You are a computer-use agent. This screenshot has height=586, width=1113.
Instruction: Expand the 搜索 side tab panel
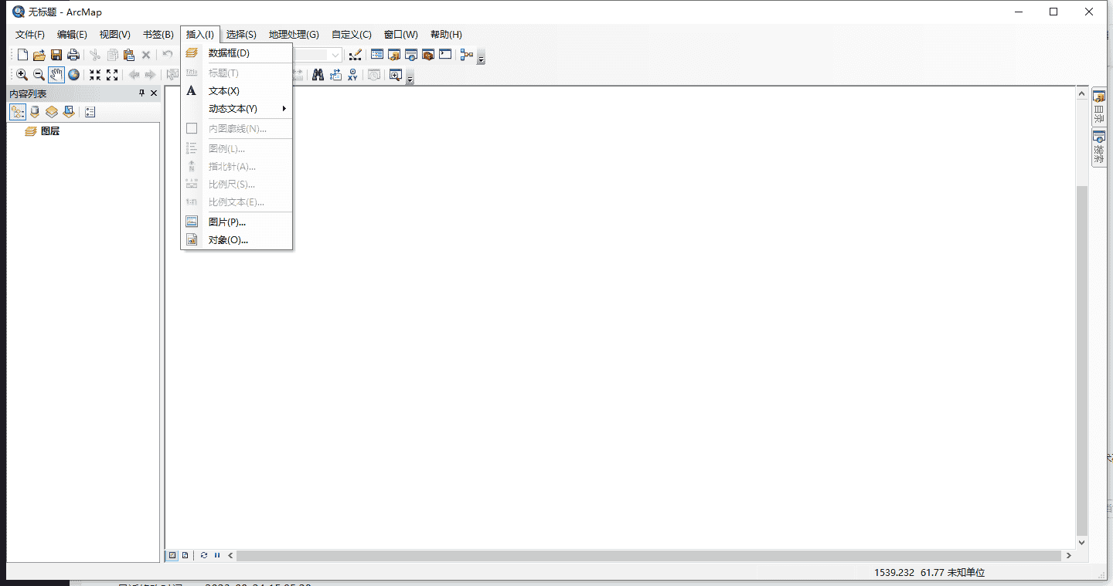click(x=1098, y=147)
